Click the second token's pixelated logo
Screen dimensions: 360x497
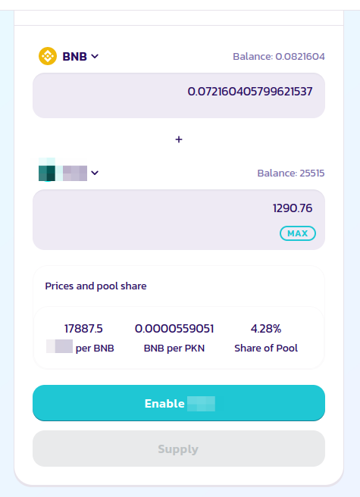47,170
